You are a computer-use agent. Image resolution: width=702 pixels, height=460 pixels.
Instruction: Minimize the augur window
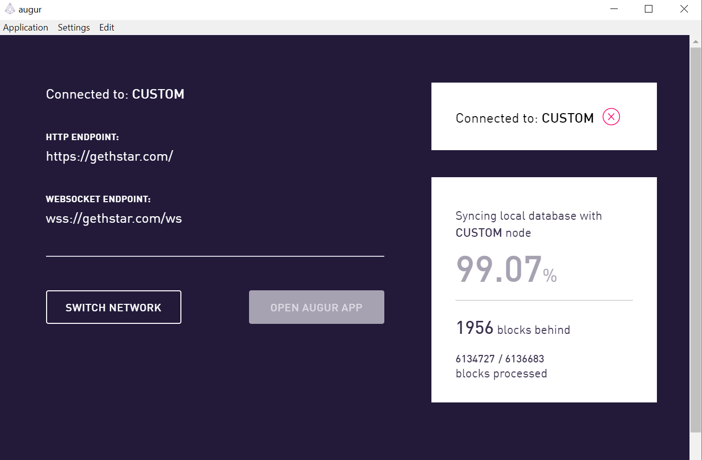[614, 9]
